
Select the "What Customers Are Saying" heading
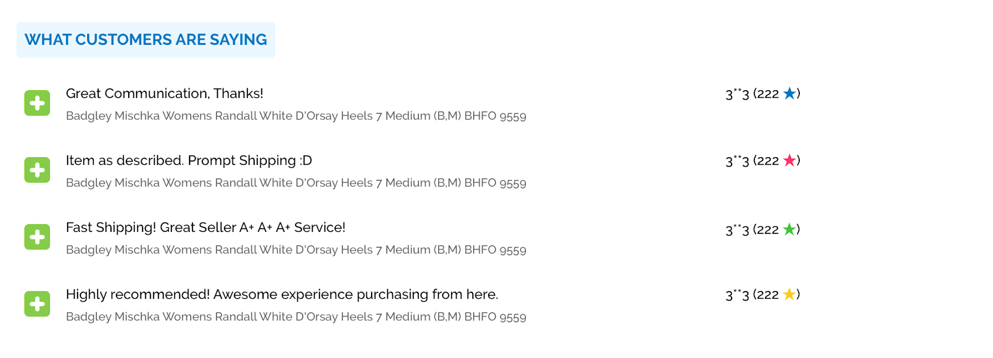(146, 40)
